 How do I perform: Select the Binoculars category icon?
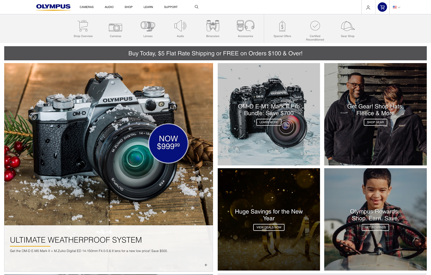pos(213,26)
